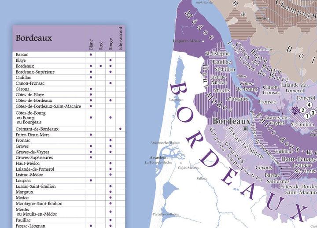Screen dimensions: 317x228
Task: Click the numbered circle 2 on the map
Action: pos(302,110)
